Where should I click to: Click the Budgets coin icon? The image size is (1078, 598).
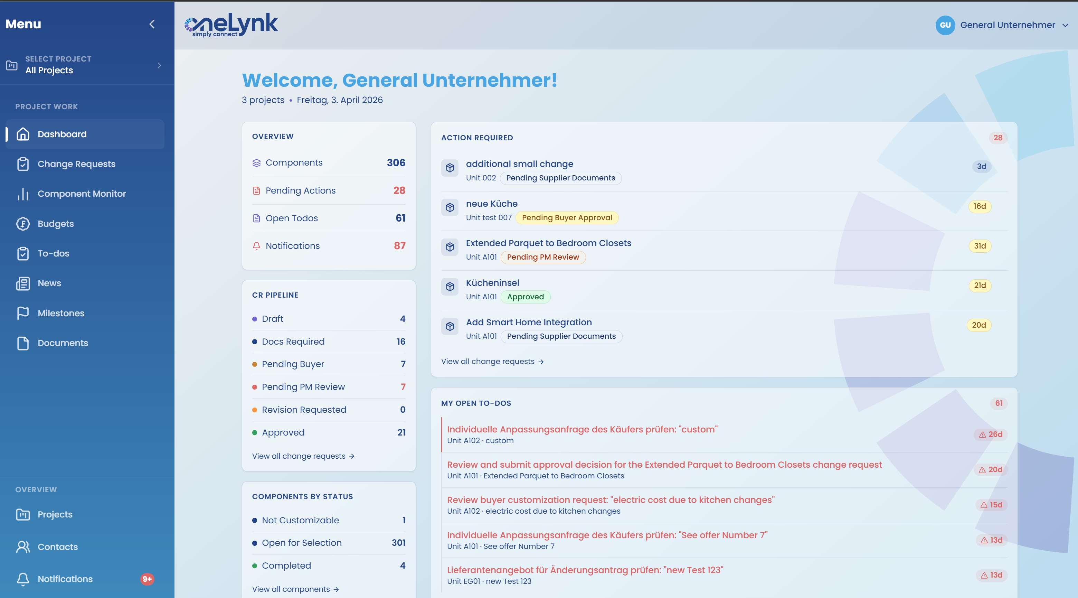[x=23, y=224]
